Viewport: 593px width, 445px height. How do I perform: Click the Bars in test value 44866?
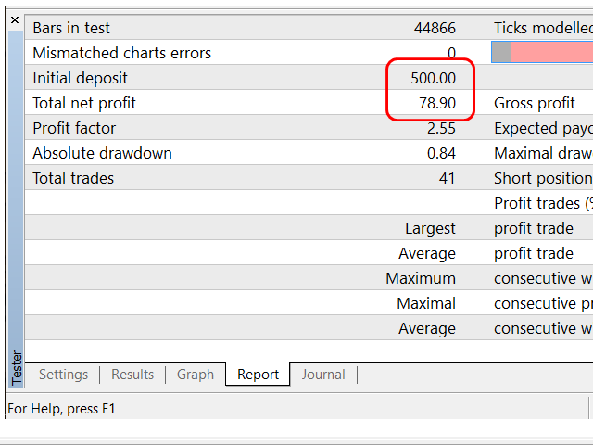coord(435,28)
